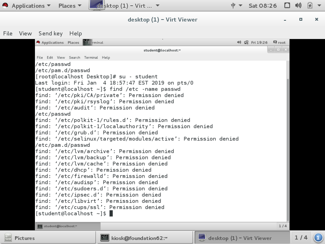Click guest workspace switcher 1 / 4
Image resolution: width=325 pixels, height=244 pixels.
point(283,226)
